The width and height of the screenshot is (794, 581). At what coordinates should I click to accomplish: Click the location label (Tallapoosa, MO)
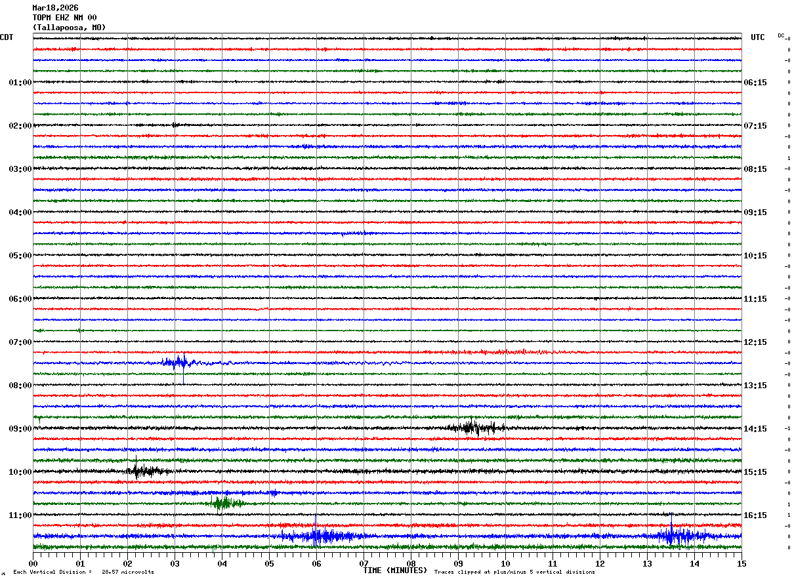(69, 28)
